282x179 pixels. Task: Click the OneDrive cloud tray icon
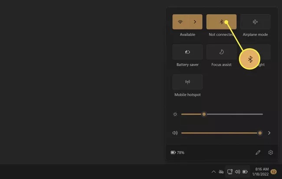(221, 172)
